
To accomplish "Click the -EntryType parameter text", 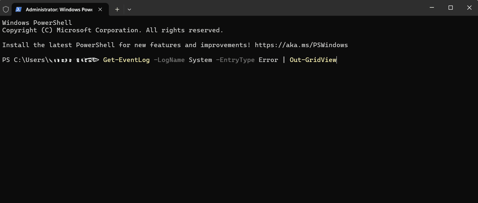I will pos(235,60).
